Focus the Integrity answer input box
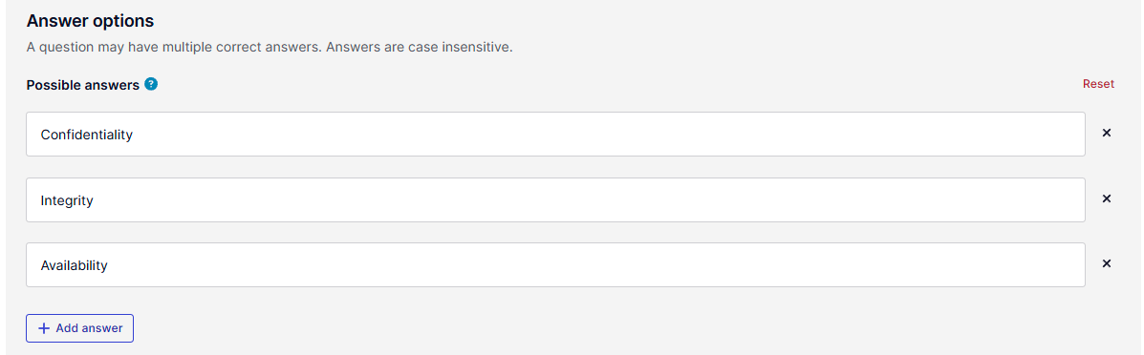Image resolution: width=1144 pixels, height=355 pixels. click(555, 199)
